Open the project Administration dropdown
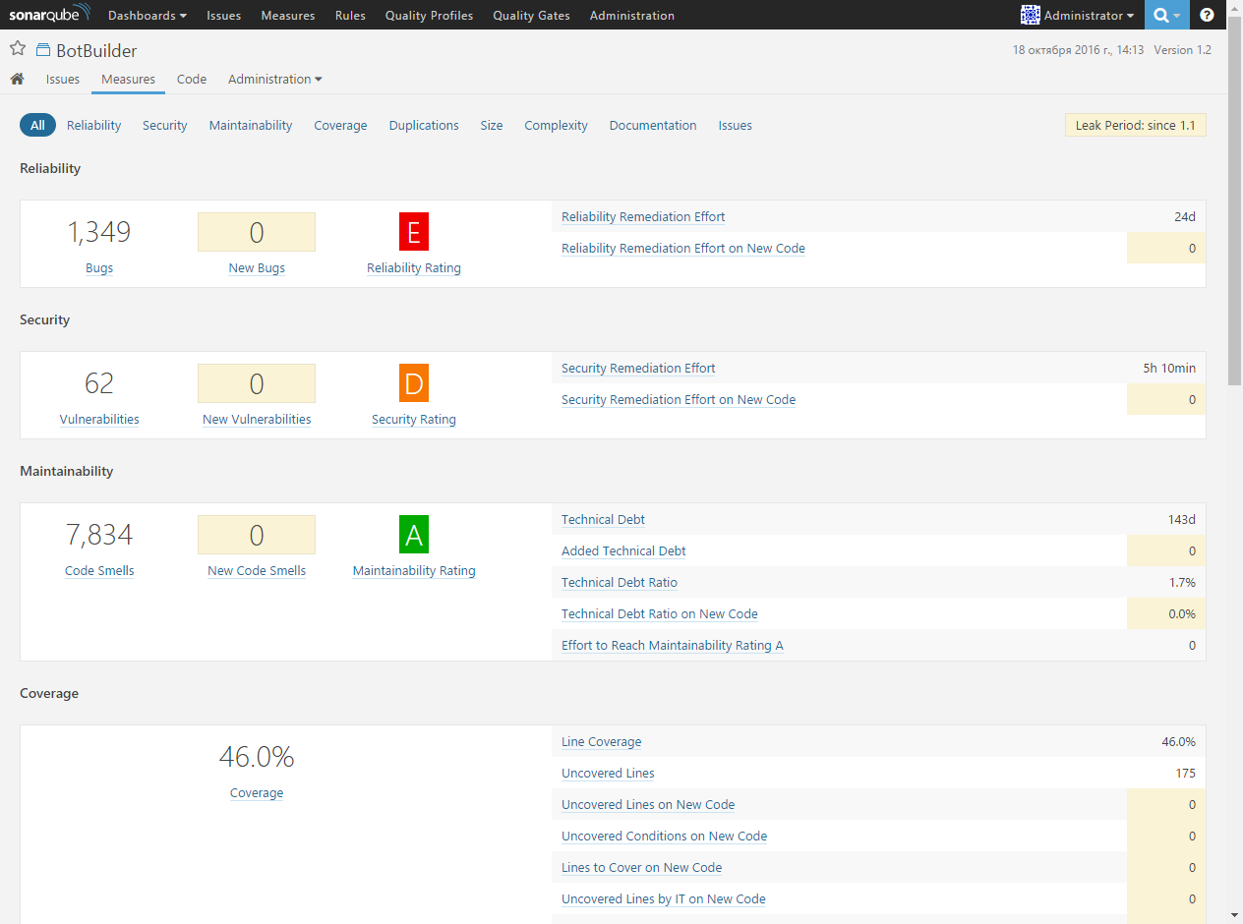Screen dimensions: 1243x924 [x=274, y=79]
